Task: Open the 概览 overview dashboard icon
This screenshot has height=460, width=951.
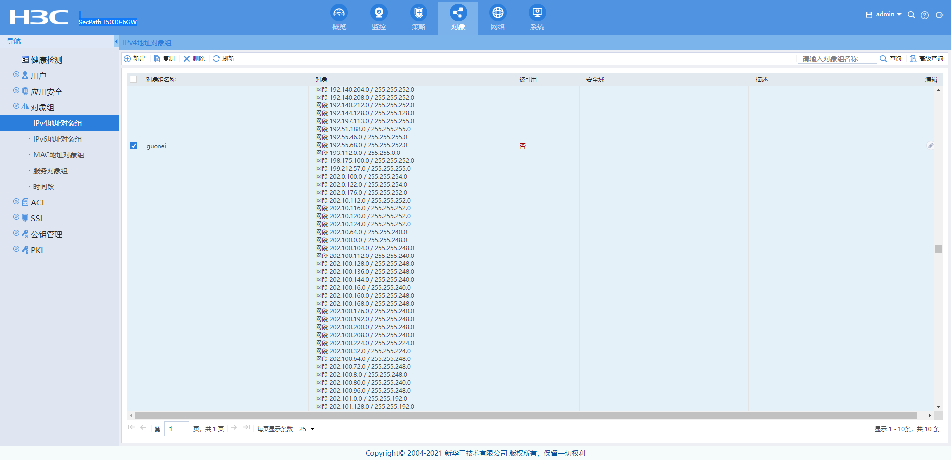Action: click(x=339, y=18)
